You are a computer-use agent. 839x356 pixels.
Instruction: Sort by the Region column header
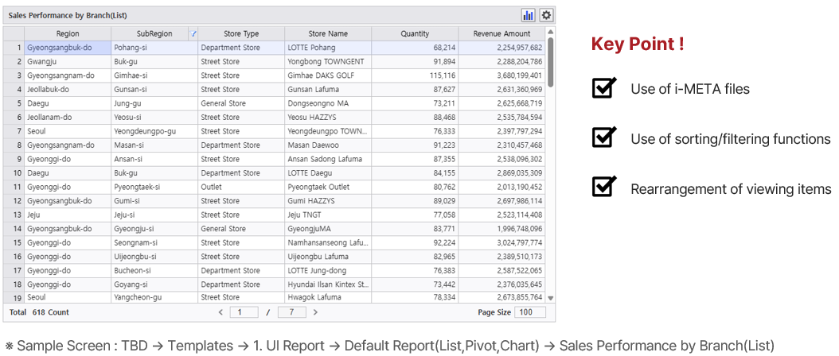68,34
